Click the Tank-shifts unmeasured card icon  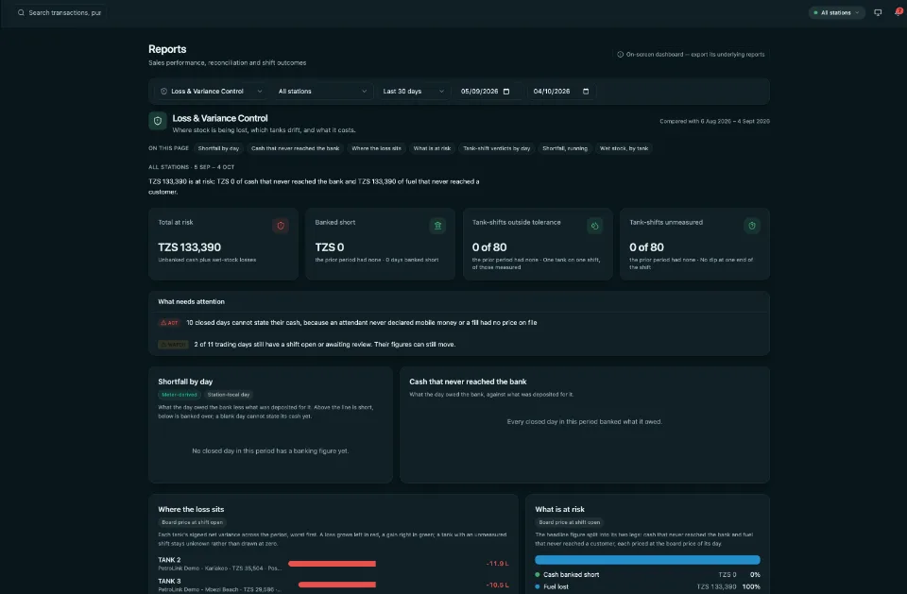click(752, 226)
